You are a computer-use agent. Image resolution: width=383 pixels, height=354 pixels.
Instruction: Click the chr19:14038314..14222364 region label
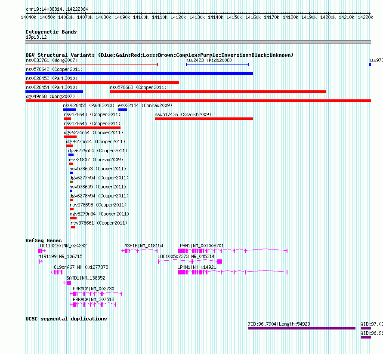(x=57, y=9)
